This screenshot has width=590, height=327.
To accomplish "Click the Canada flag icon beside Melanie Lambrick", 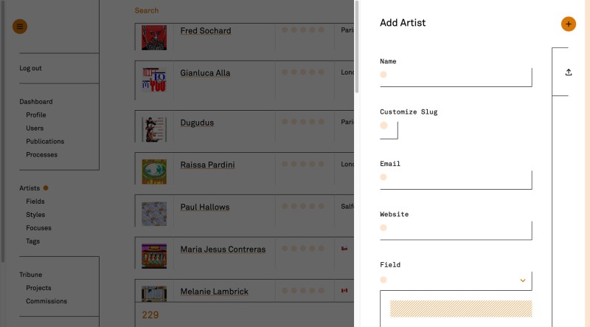I will pyautogui.click(x=344, y=291).
